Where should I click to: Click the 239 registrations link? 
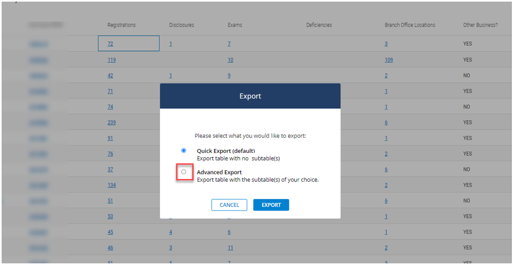[x=111, y=122]
